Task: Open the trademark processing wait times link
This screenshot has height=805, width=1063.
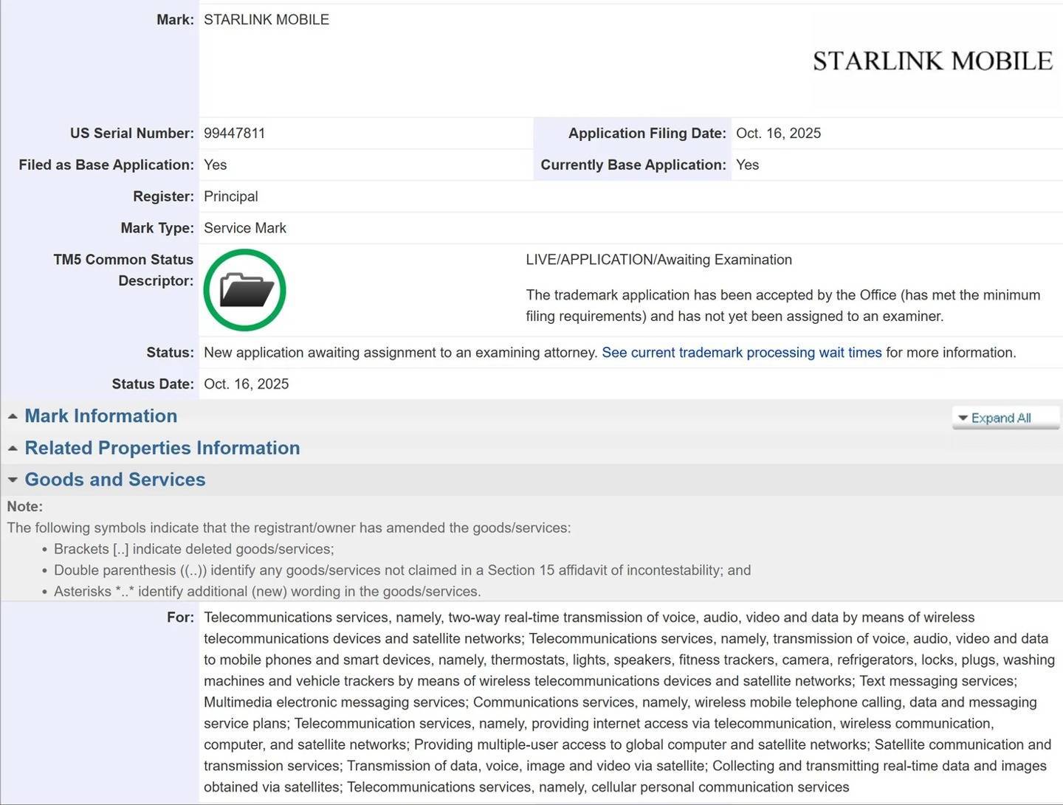Action: point(741,353)
